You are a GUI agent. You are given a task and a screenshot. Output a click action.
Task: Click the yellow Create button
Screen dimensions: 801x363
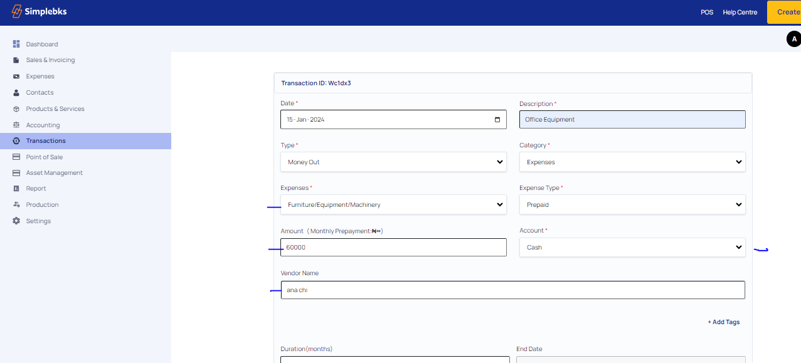[x=787, y=12]
